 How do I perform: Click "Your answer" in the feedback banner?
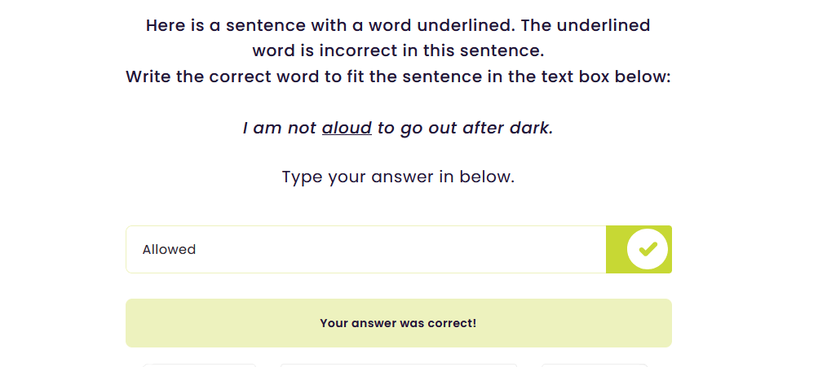click(357, 323)
